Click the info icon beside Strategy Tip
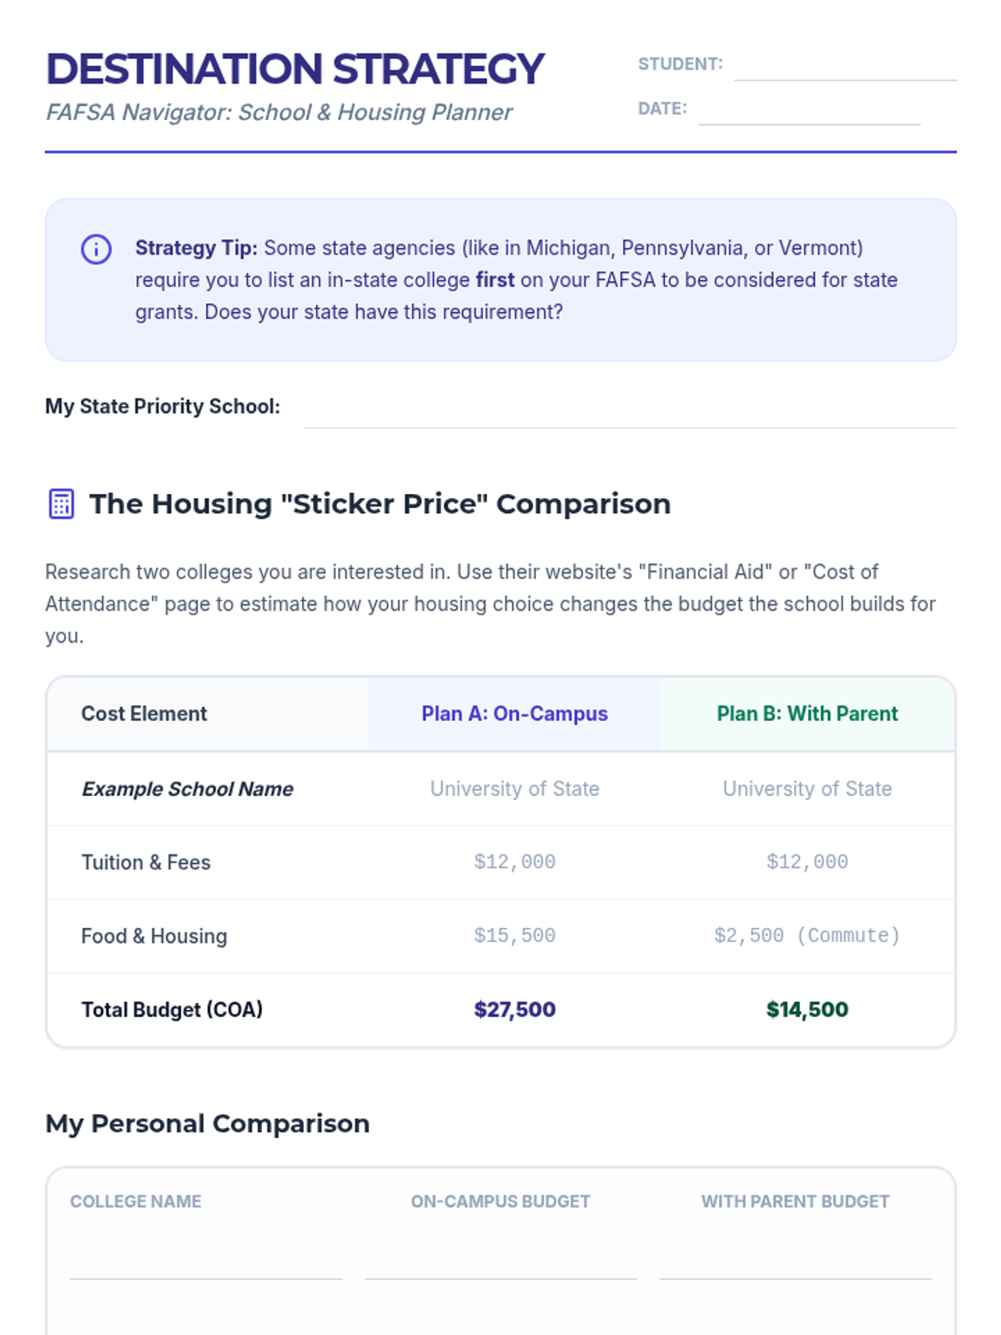The width and height of the screenshot is (1001, 1335). pos(96,249)
